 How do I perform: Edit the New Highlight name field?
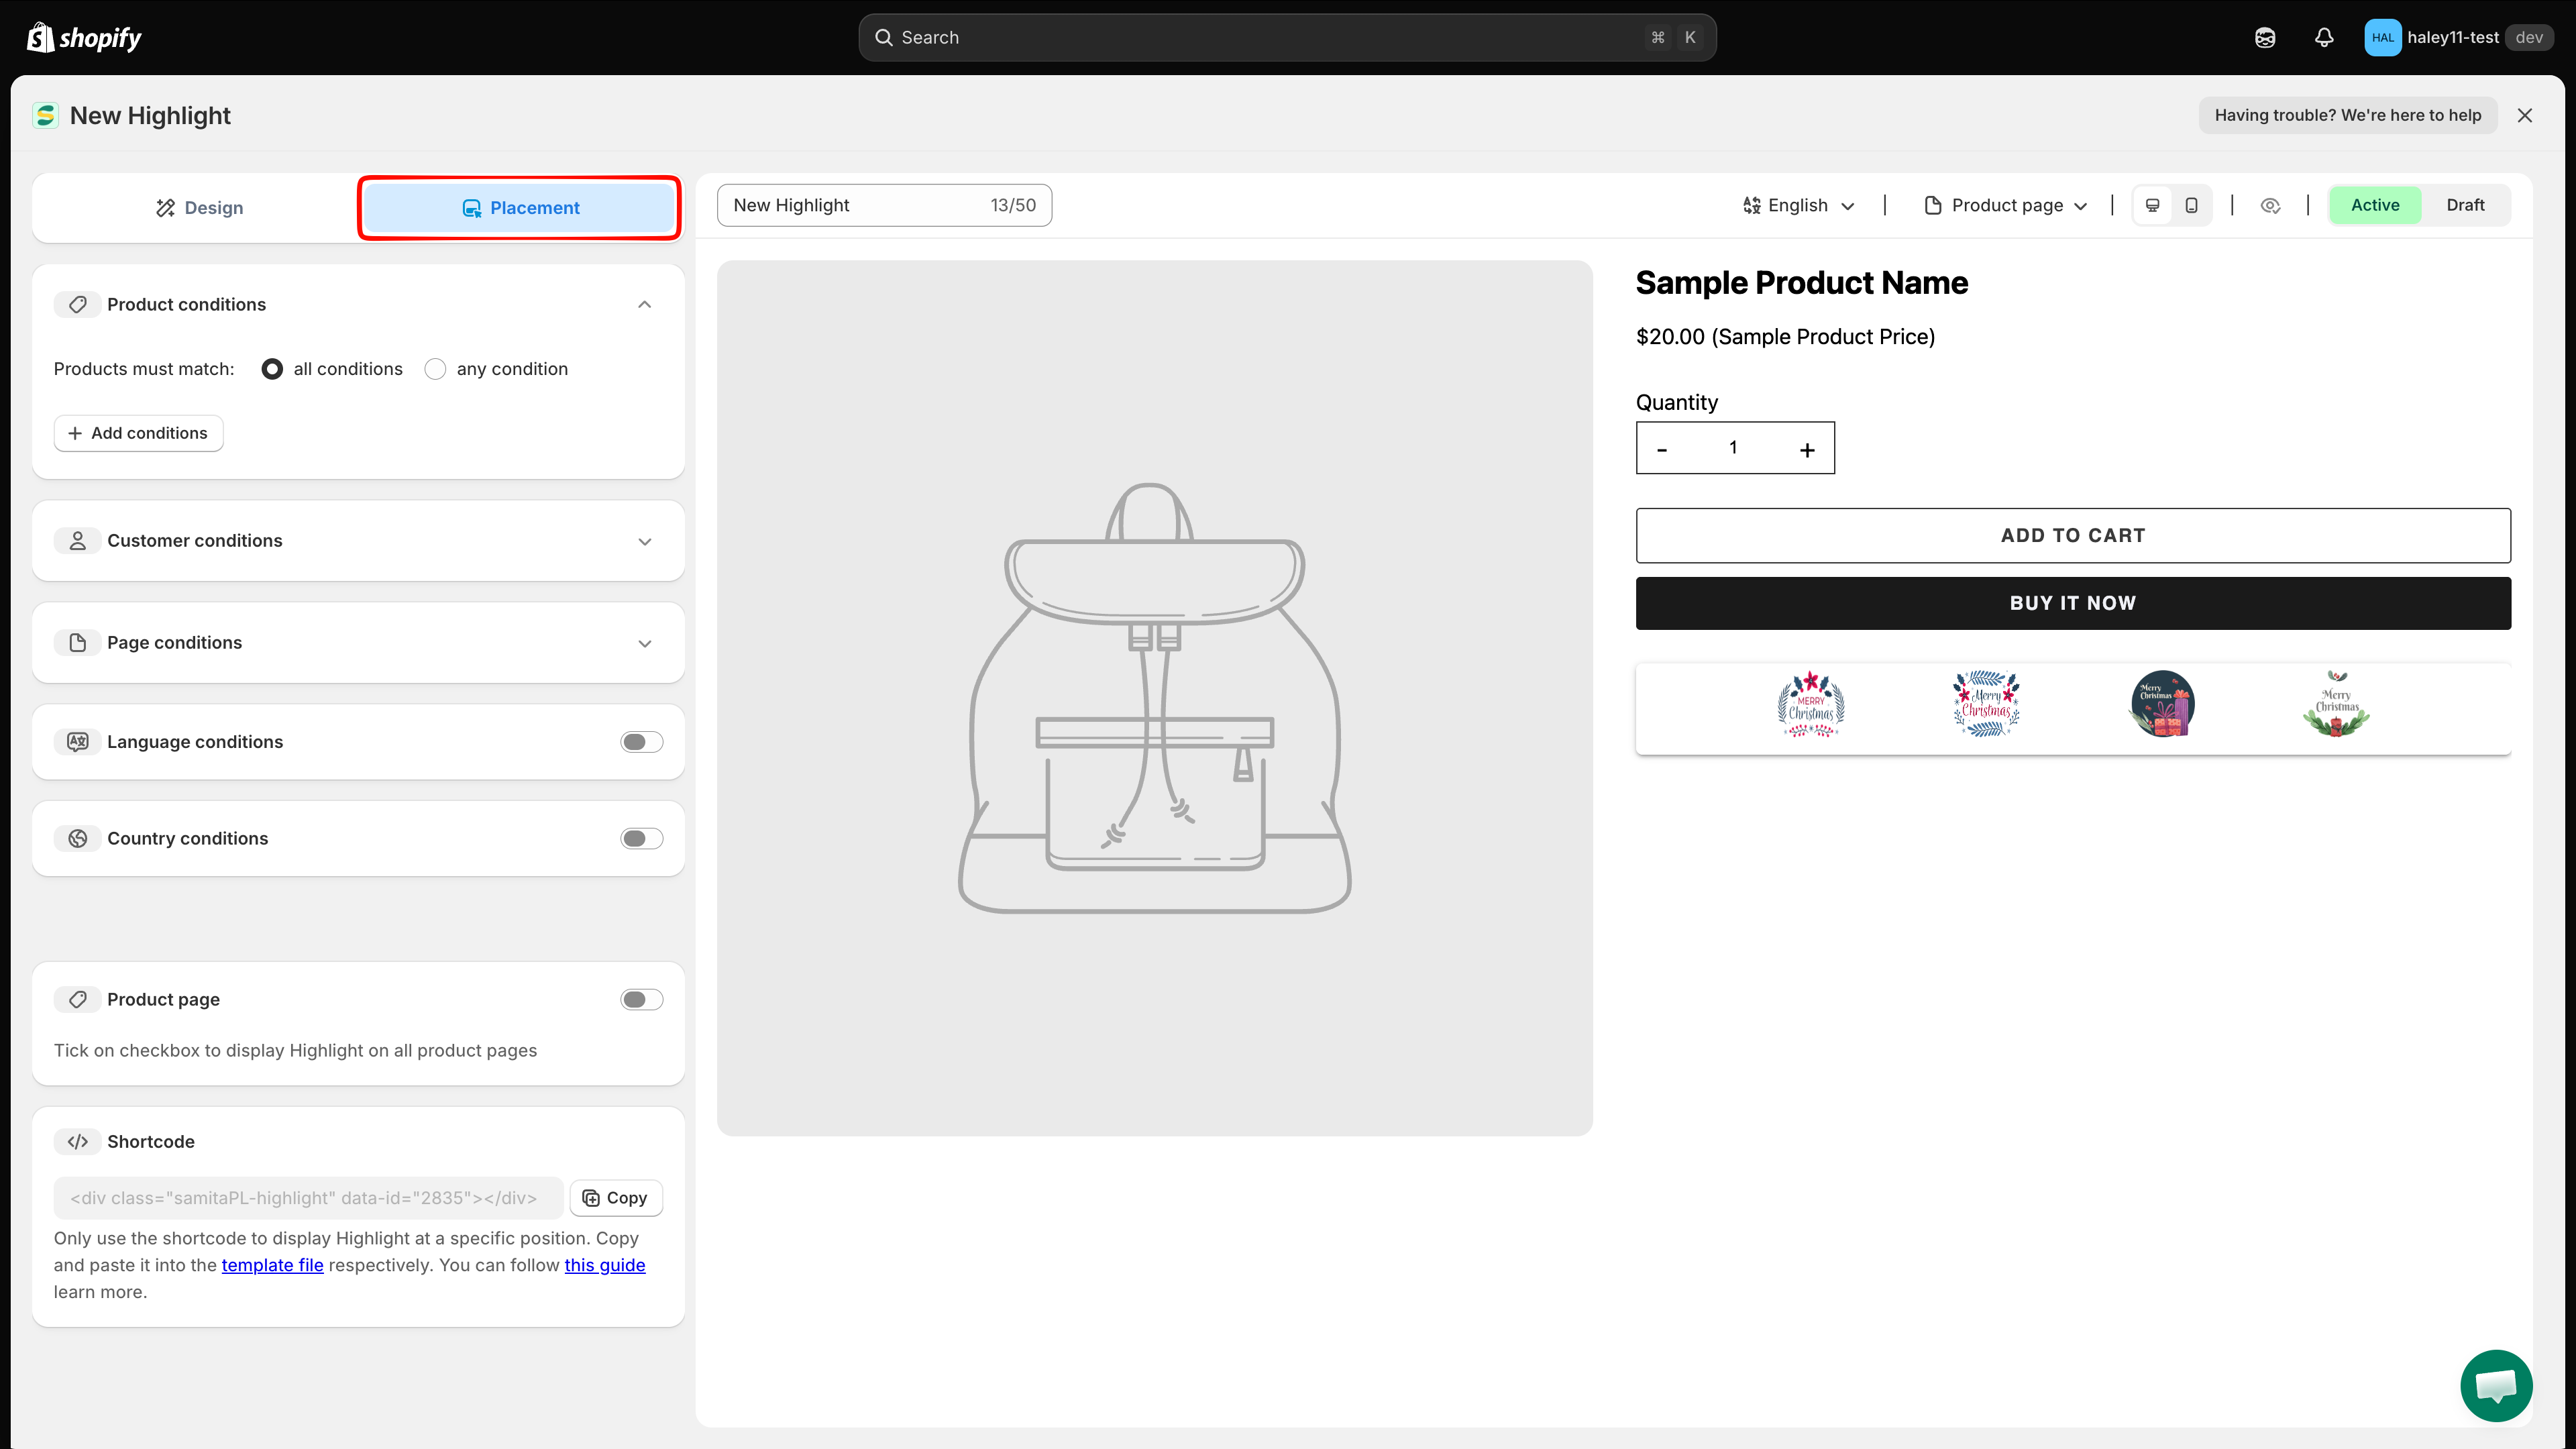pyautogui.click(x=884, y=205)
